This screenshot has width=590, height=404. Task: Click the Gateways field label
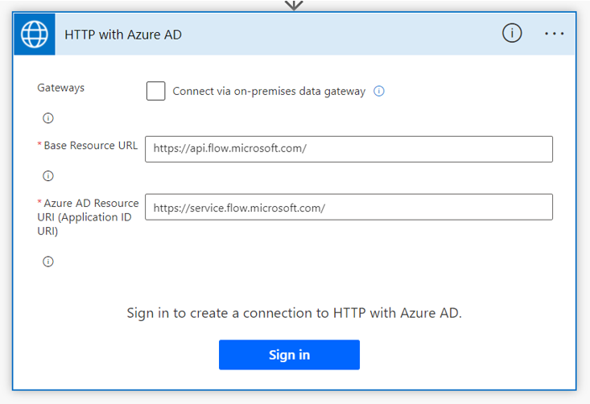(x=61, y=88)
